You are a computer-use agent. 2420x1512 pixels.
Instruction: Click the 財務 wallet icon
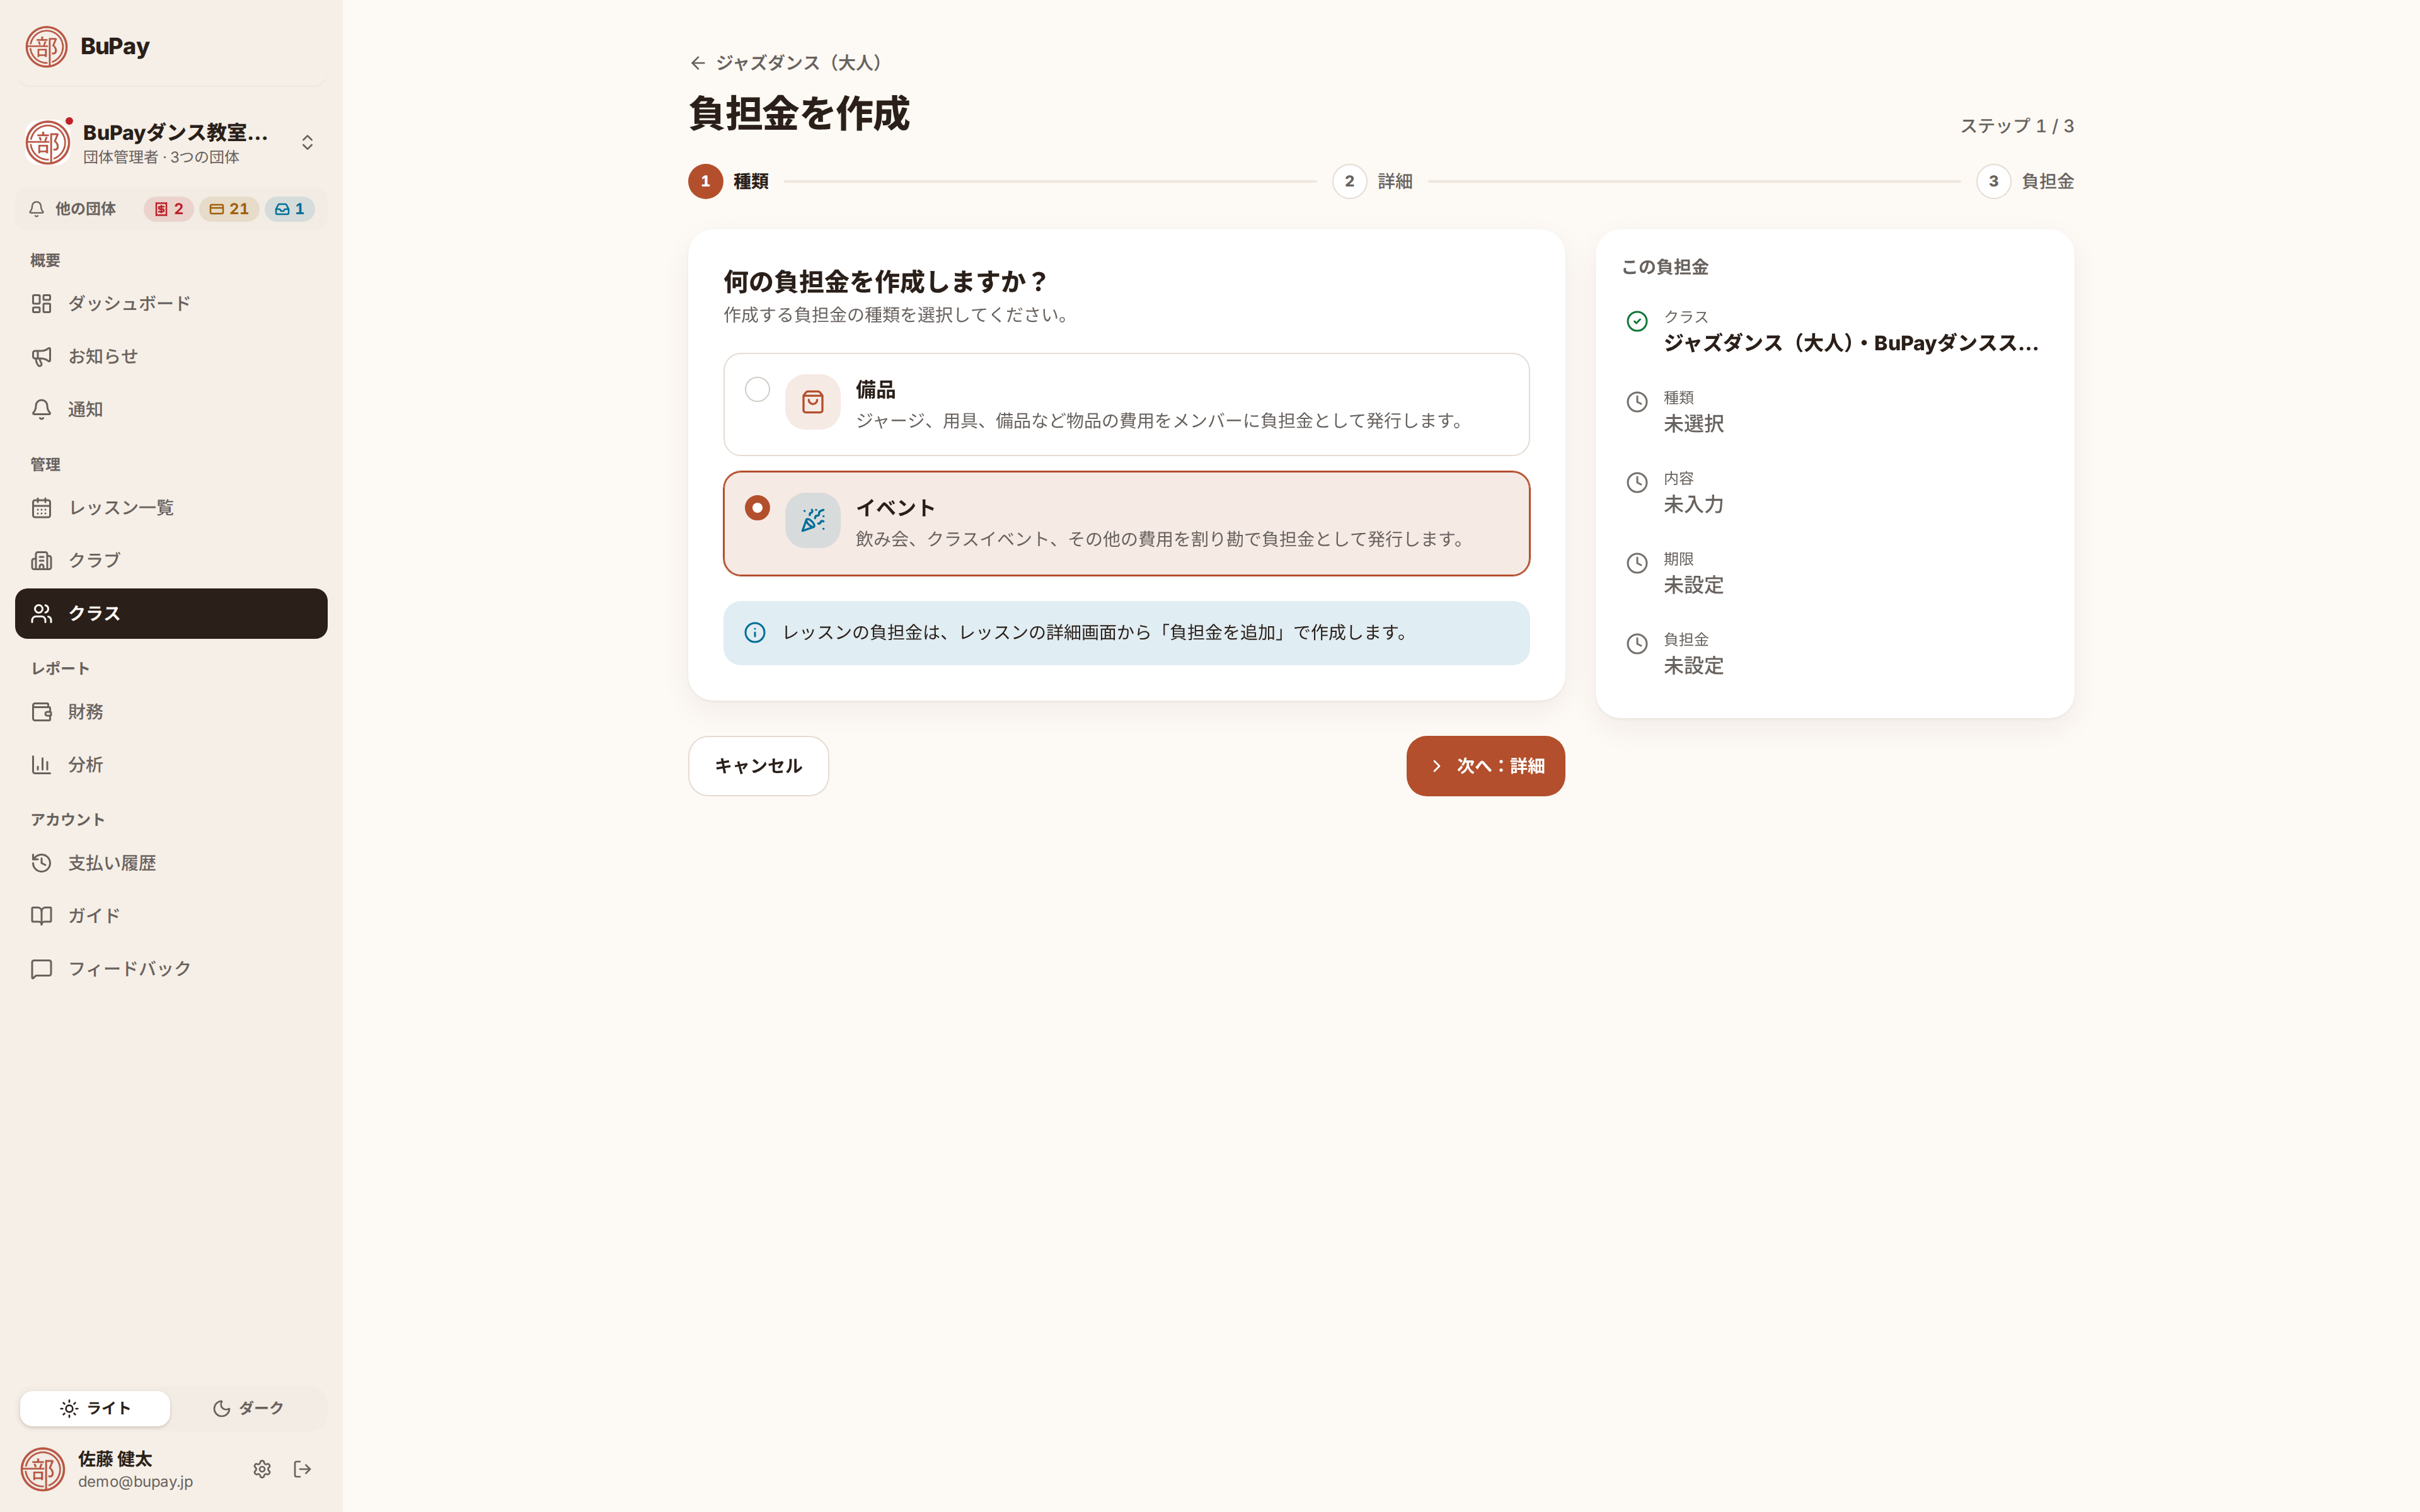coord(41,712)
